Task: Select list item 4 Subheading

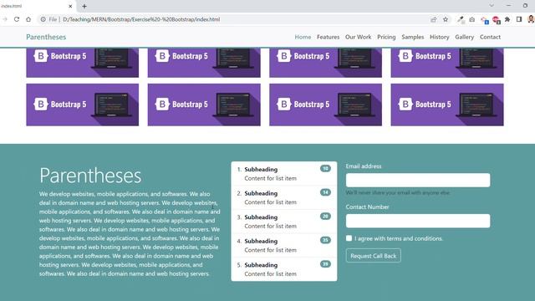Action: click(261, 241)
